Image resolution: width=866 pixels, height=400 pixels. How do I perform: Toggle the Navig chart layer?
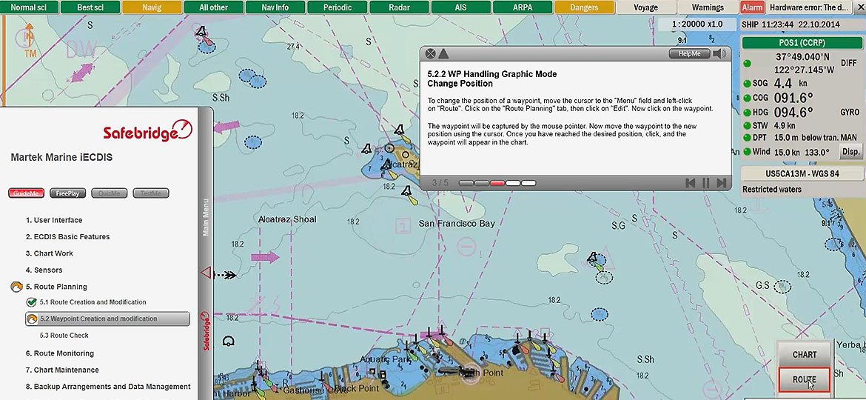152,7
